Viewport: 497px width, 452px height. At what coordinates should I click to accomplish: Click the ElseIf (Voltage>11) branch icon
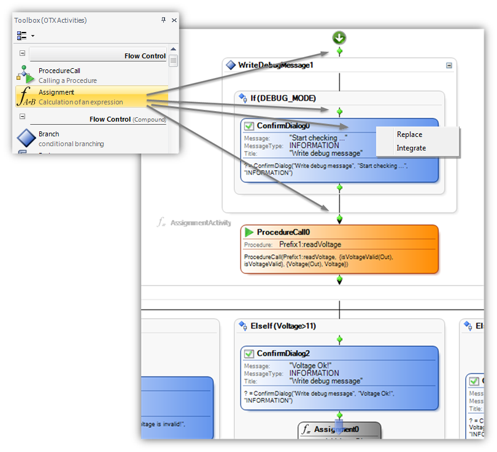click(243, 326)
